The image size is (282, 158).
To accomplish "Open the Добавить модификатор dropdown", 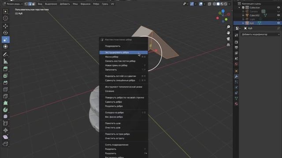I will pyautogui.click(x=260, y=34).
